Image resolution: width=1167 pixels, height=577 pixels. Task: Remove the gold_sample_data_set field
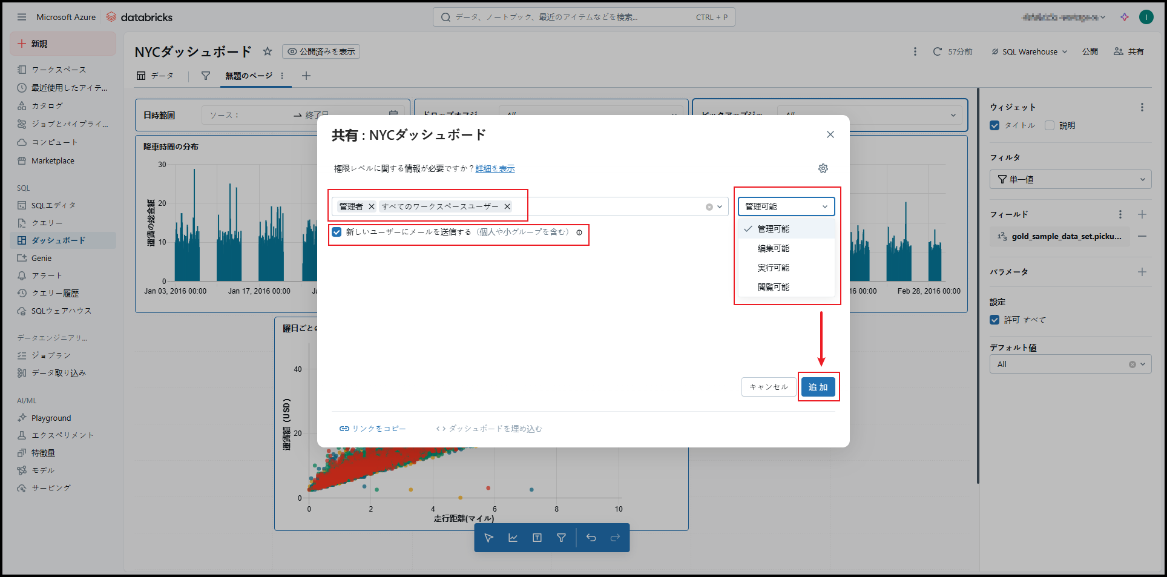(x=1142, y=236)
